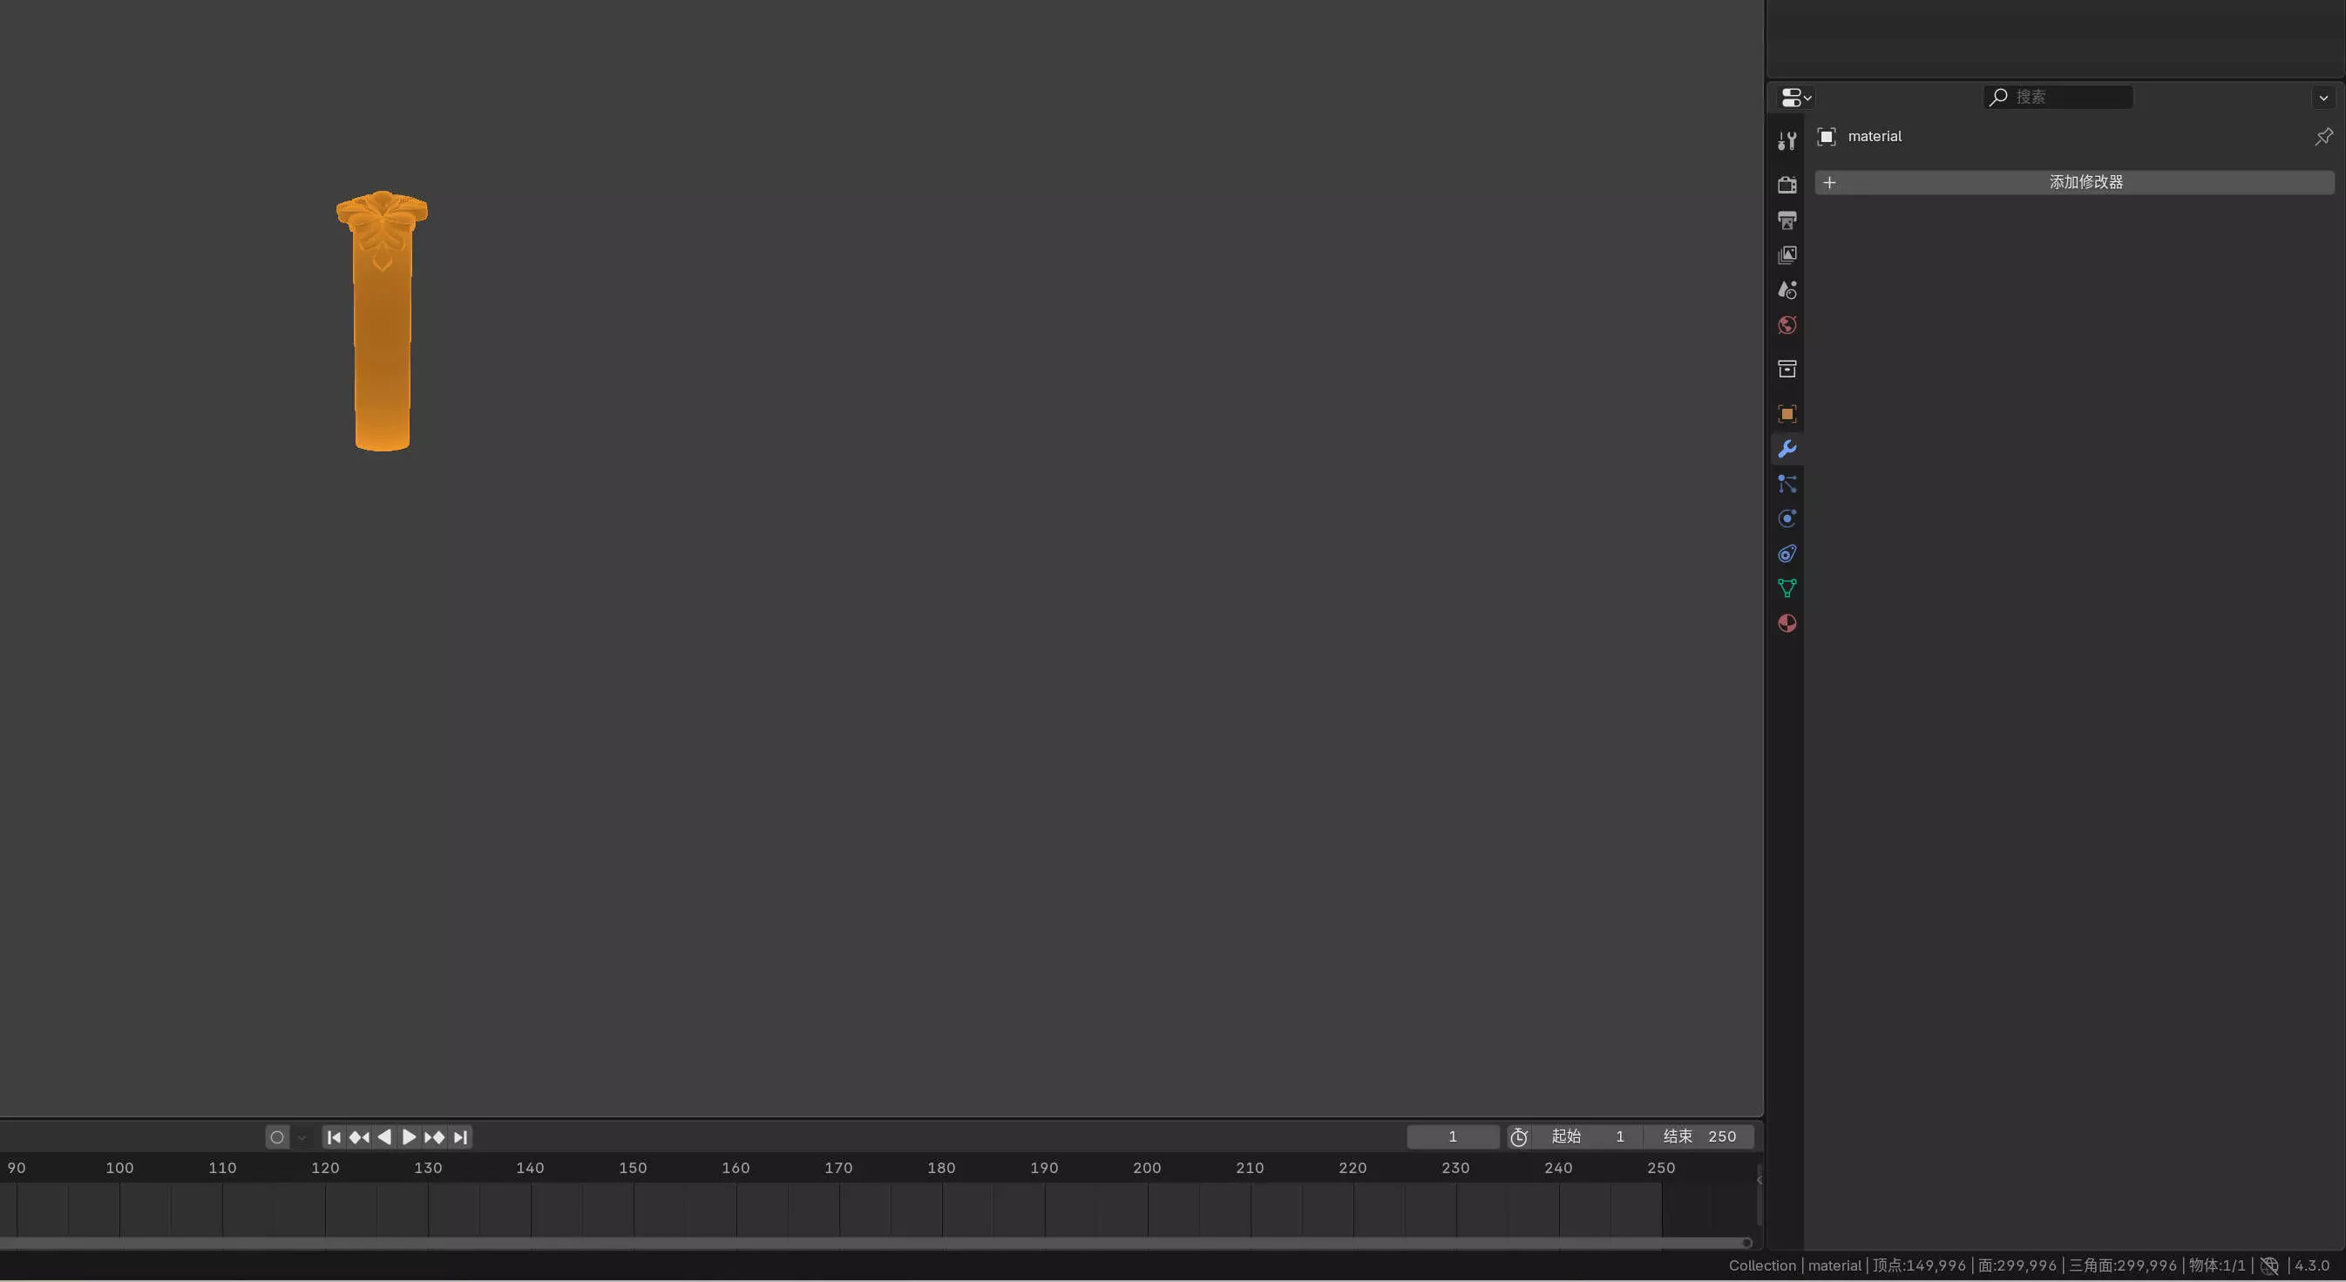This screenshot has height=1282, width=2346.
Task: Open the auto keyframing options dropdown
Action: [x=302, y=1137]
